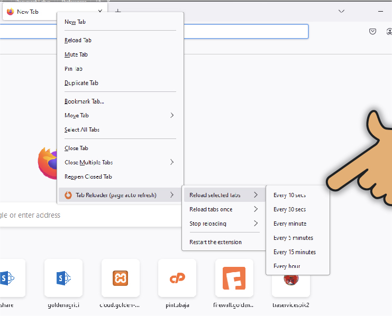
Task: Open the Fortinet firewall shortcut tile
Action: pos(234,278)
